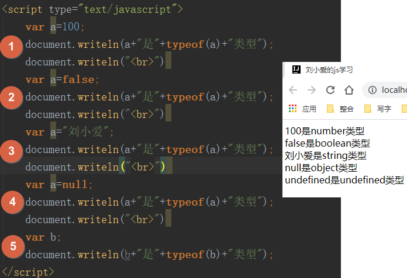This screenshot has width=407, height=278.
Task: Click the output line 刘小爱是string类型
Action: pos(326,155)
